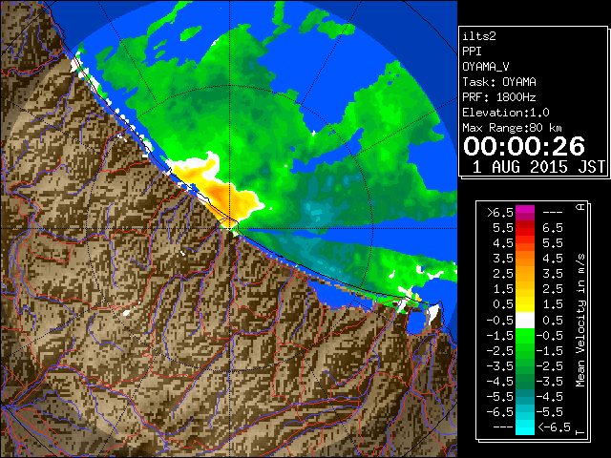Viewport: 611px width, 458px height.
Task: Click the 'A' letter at legend top corner
Action: click(580, 207)
